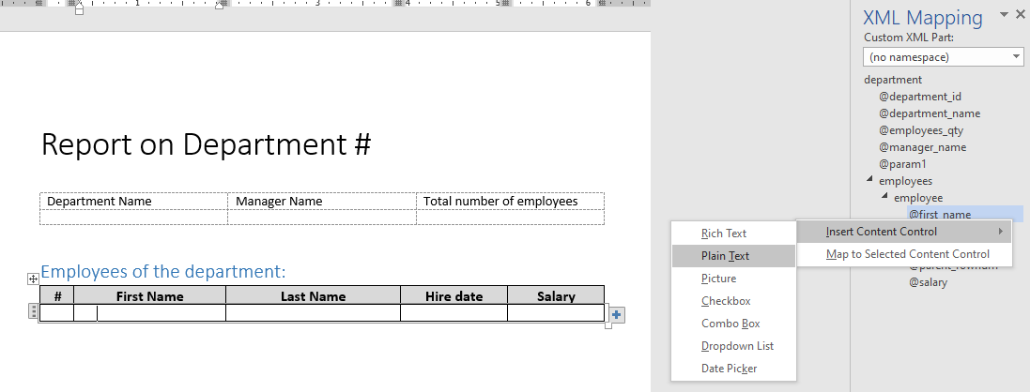Open the Custom XML Part dropdown

[x=944, y=57]
